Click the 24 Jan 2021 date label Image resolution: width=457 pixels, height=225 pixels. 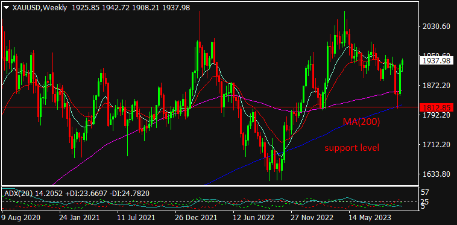tap(79, 218)
